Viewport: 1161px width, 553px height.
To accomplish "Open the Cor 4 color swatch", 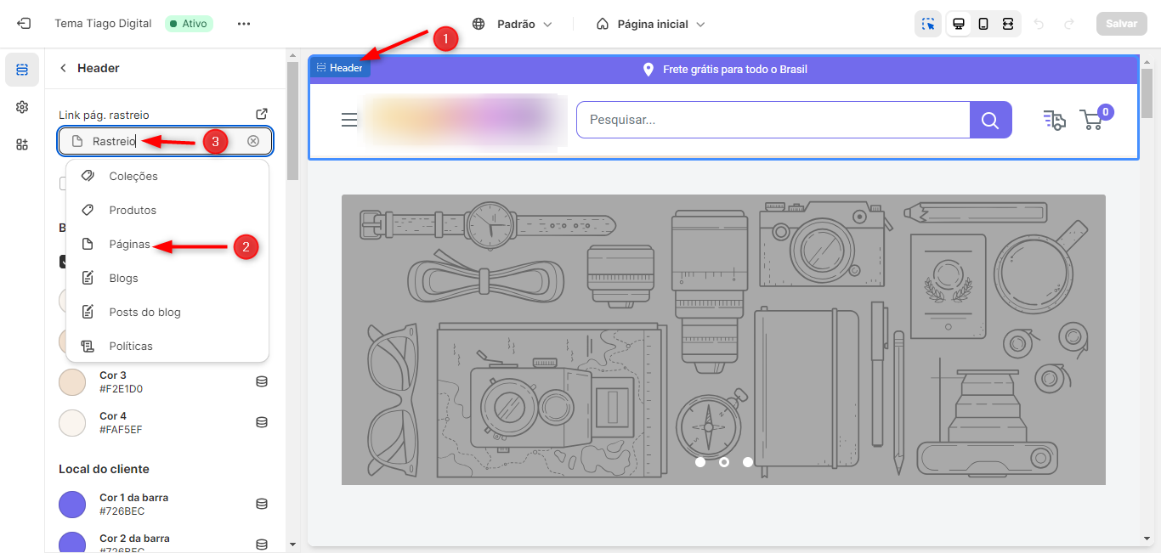I will click(72, 423).
